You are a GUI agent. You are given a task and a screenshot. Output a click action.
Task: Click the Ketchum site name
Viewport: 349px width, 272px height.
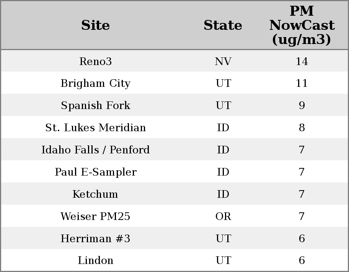tap(95, 194)
